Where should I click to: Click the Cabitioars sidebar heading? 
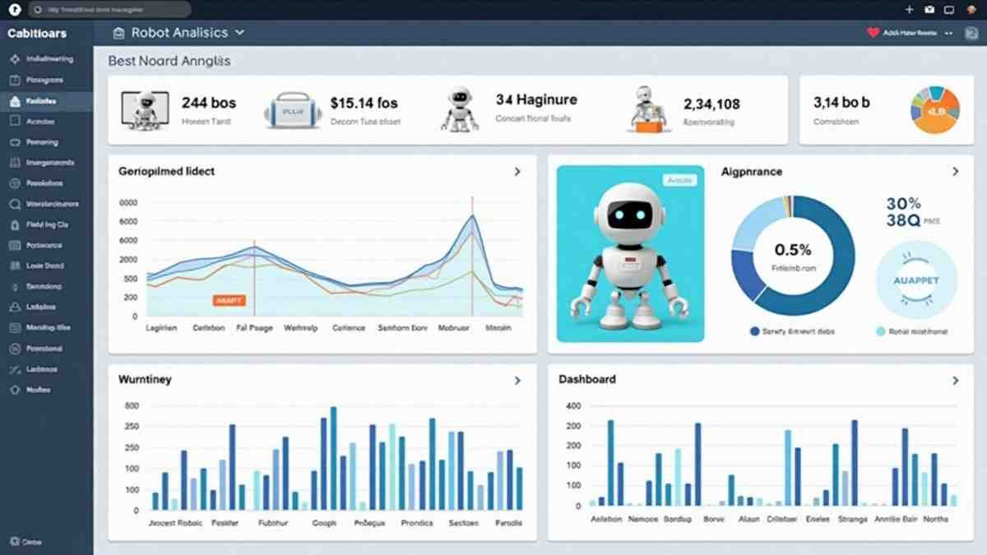coord(37,34)
